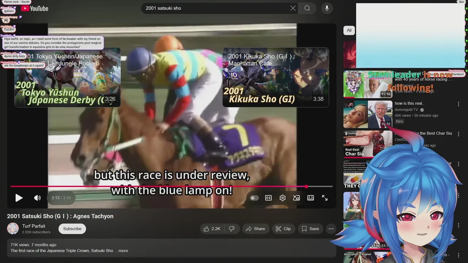The image size is (468, 263).
Task: Start voice search with microphone icon
Action: click(x=327, y=8)
